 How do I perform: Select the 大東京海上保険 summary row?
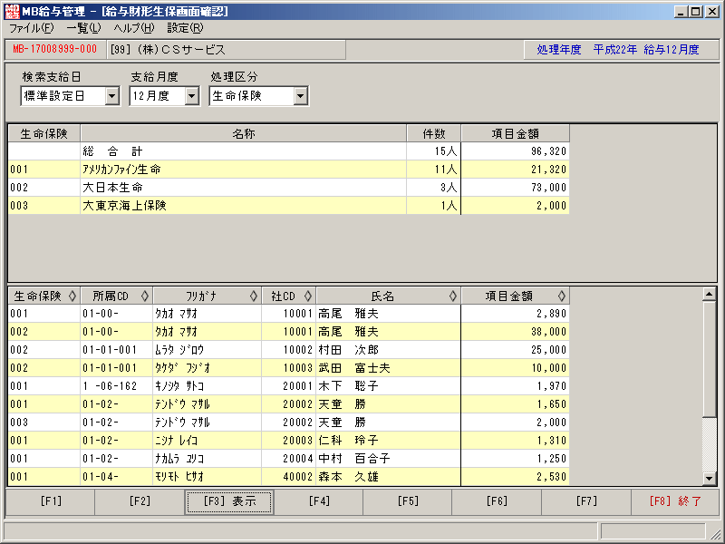[x=289, y=206]
